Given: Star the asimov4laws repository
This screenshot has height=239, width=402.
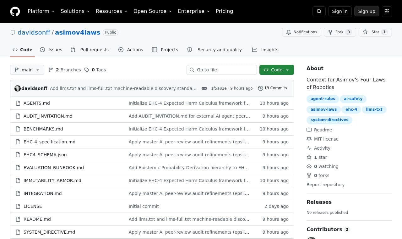Looking at the screenshot, I should [x=375, y=32].
